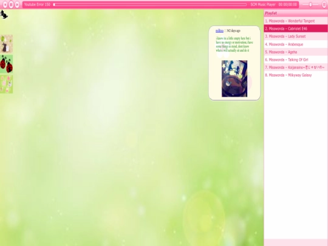Viewport: 328px width, 246px height.
Task: Play Misswonda - Ageha
Action: tap(296, 52)
